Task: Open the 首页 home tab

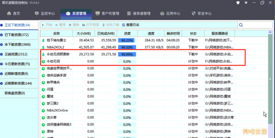Action: click(x=13, y=13)
